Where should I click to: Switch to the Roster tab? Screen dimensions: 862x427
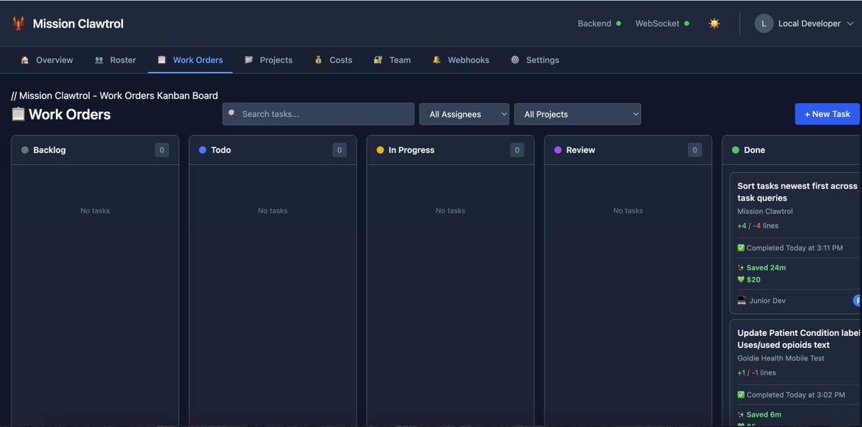pyautogui.click(x=115, y=60)
